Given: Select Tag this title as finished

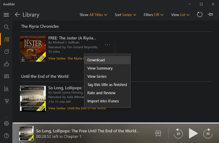Looking at the screenshot, I should point(107,85).
